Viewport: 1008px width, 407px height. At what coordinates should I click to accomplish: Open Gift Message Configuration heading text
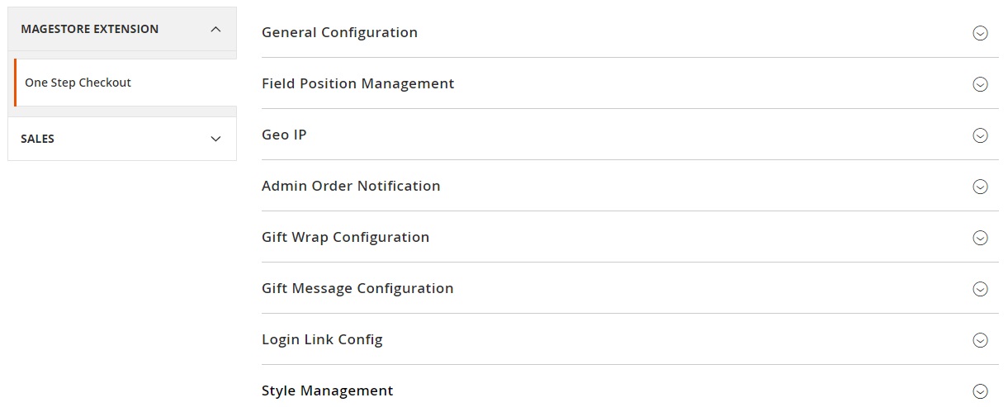tap(357, 289)
